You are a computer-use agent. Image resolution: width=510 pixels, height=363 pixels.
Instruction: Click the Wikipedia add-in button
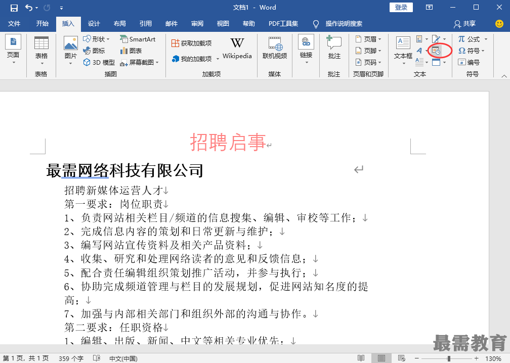click(x=237, y=48)
